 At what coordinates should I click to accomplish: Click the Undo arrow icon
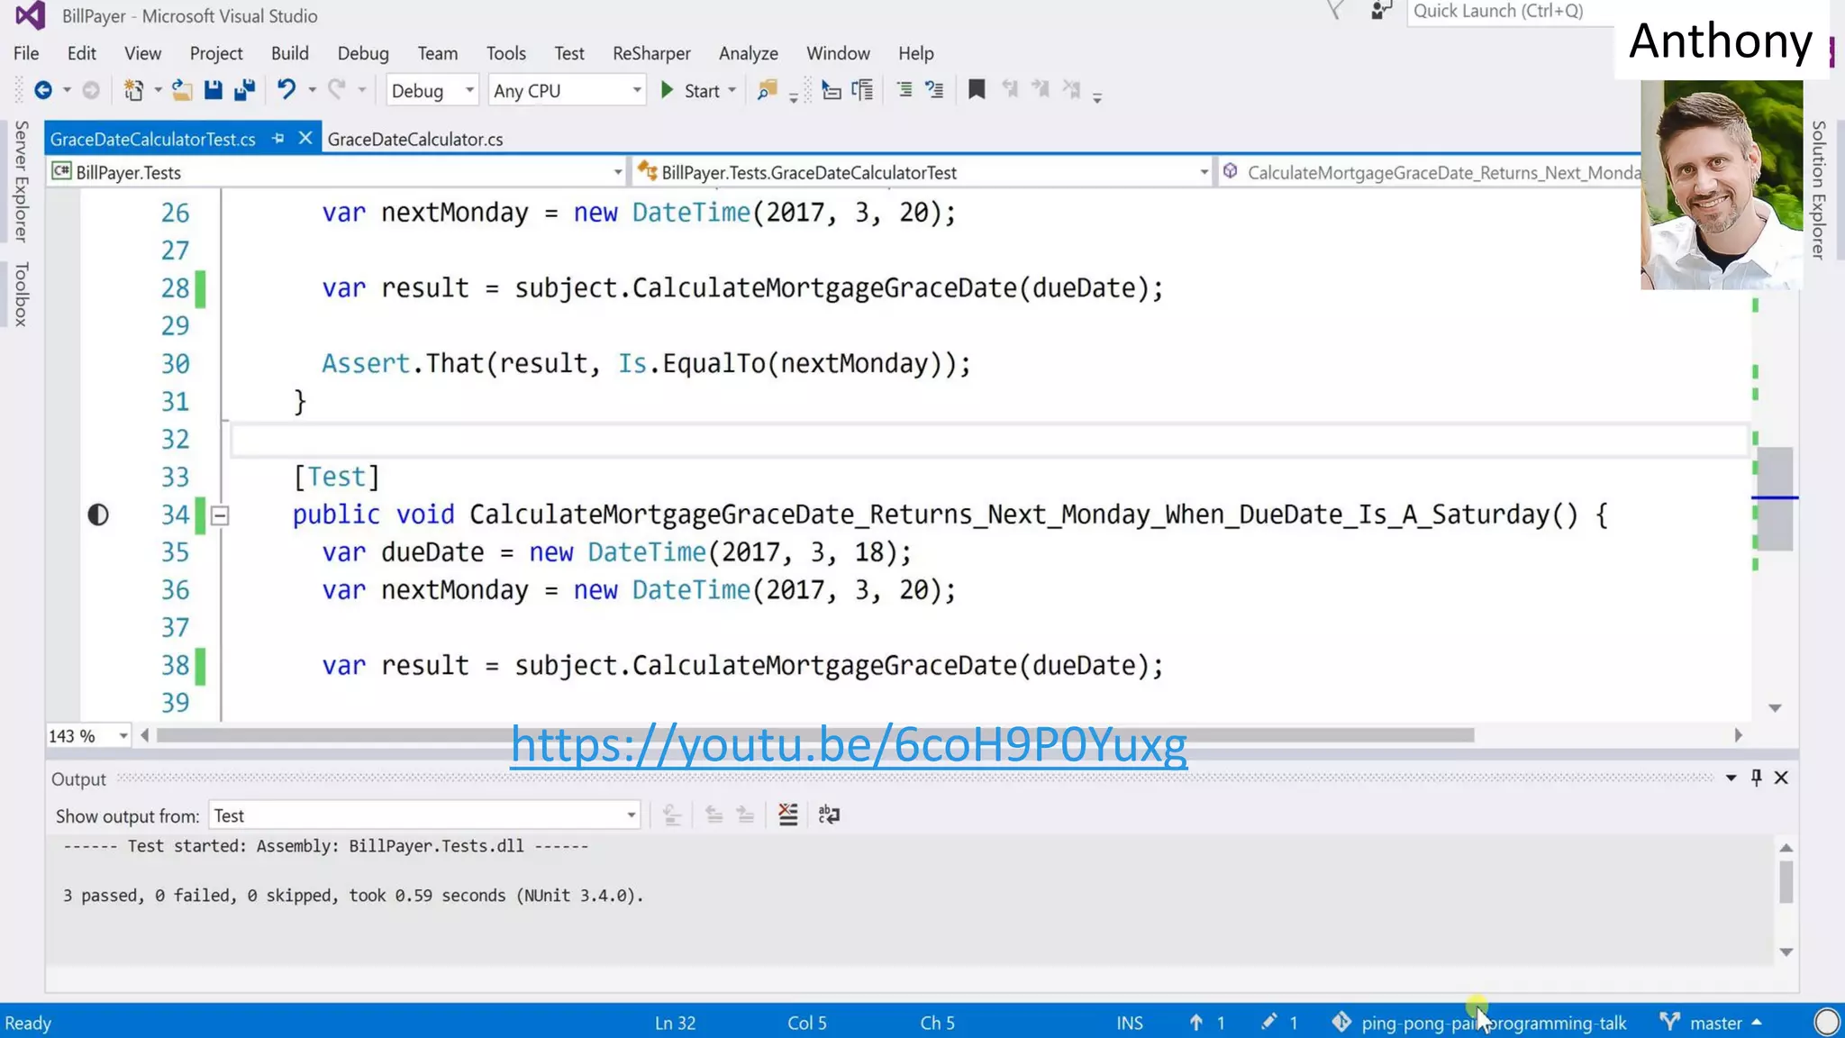coord(286,90)
